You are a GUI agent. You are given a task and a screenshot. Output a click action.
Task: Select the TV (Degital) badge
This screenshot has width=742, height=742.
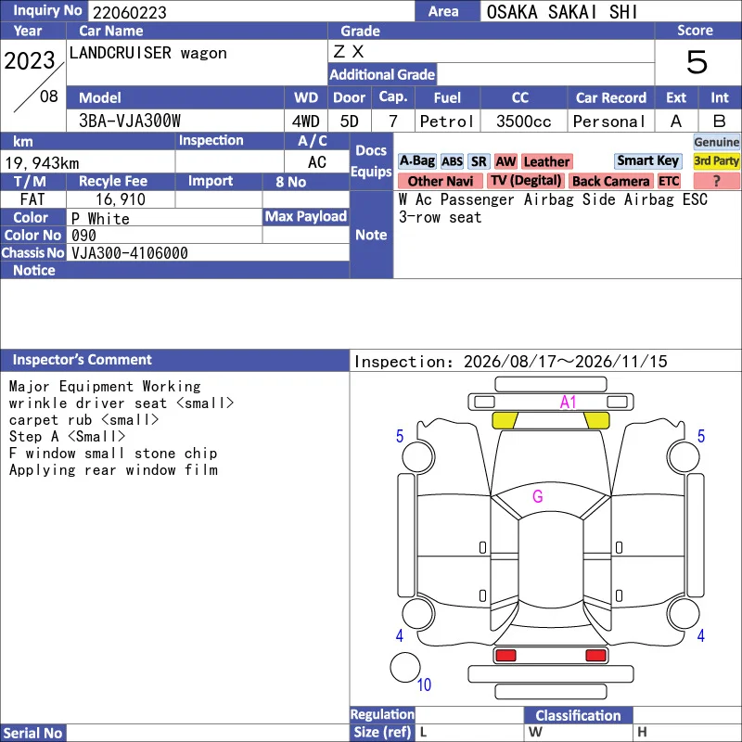tap(526, 181)
